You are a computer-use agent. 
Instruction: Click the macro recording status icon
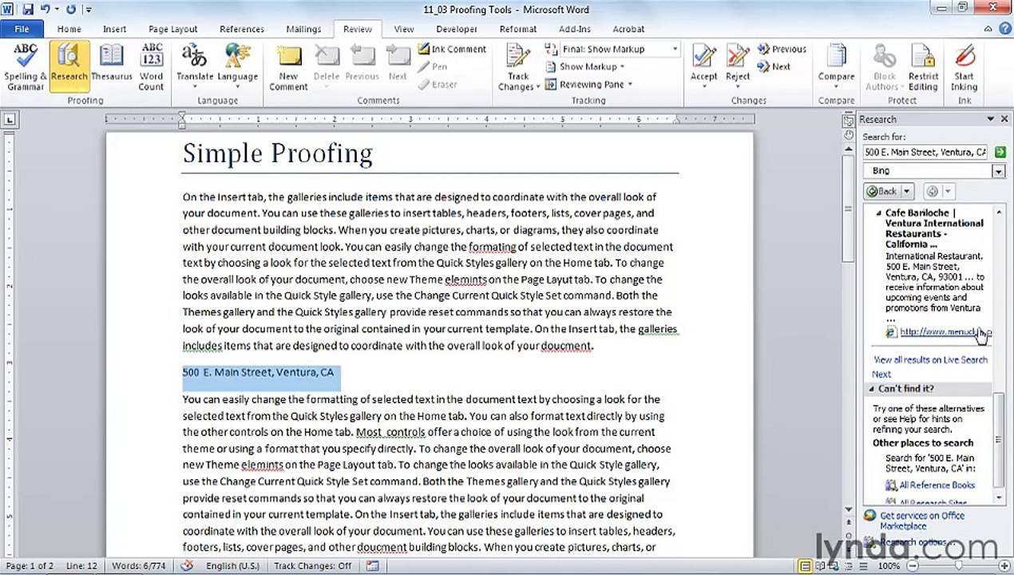tap(372, 566)
